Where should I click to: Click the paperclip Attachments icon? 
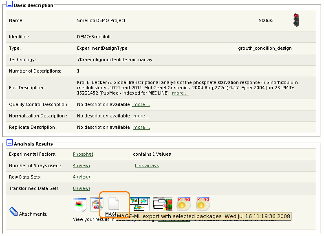(x=13, y=211)
